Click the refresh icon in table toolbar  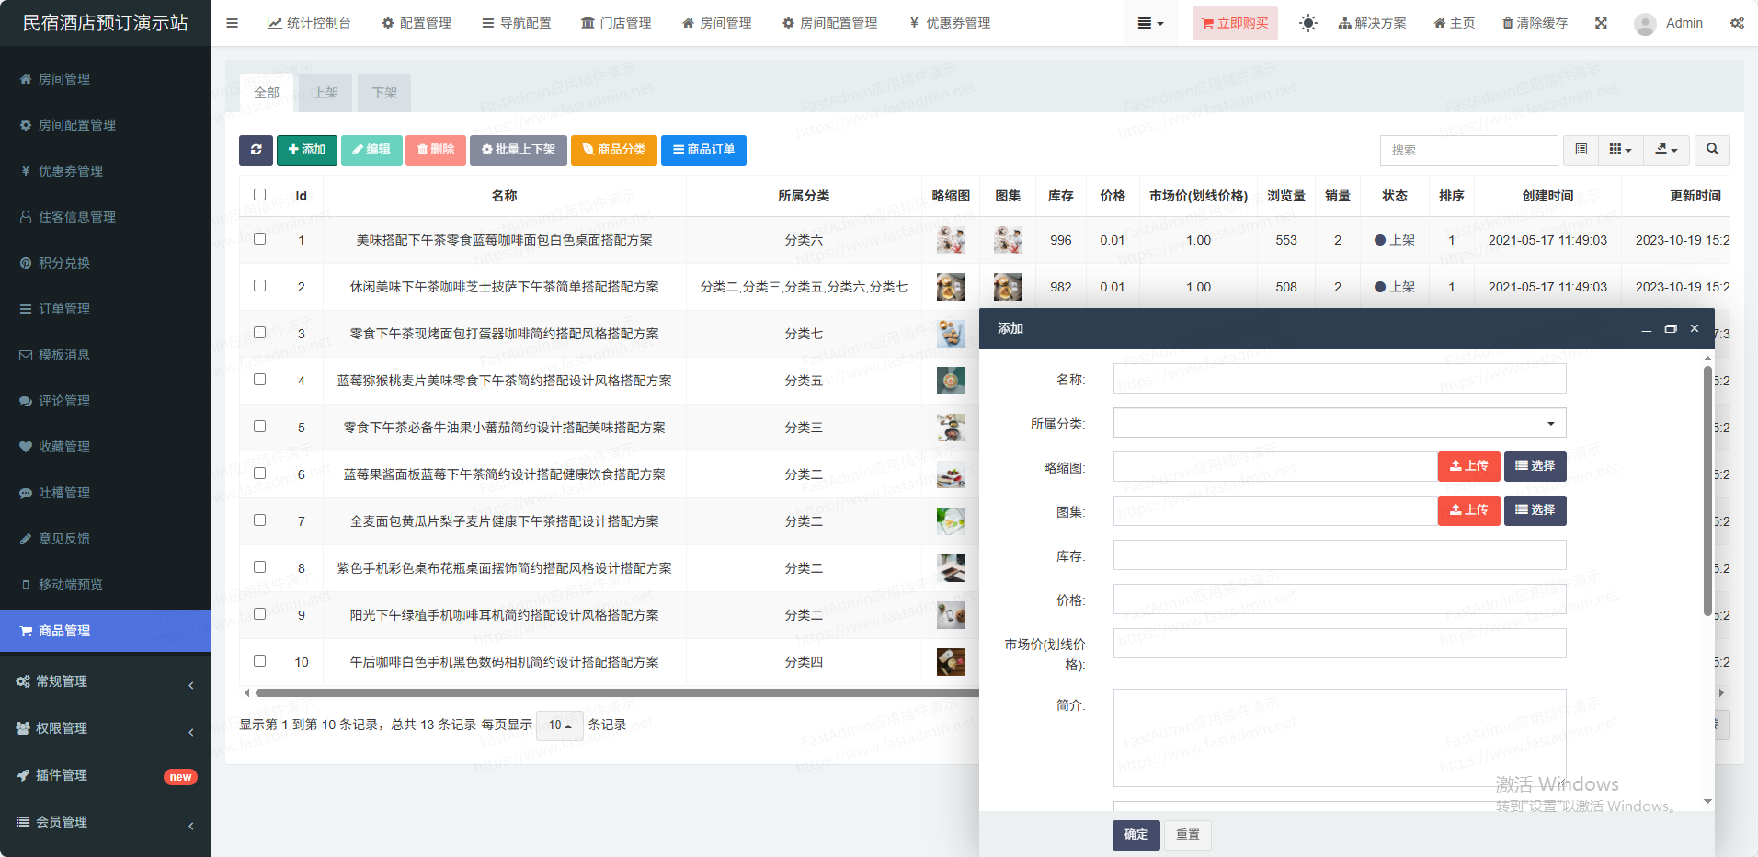point(256,150)
